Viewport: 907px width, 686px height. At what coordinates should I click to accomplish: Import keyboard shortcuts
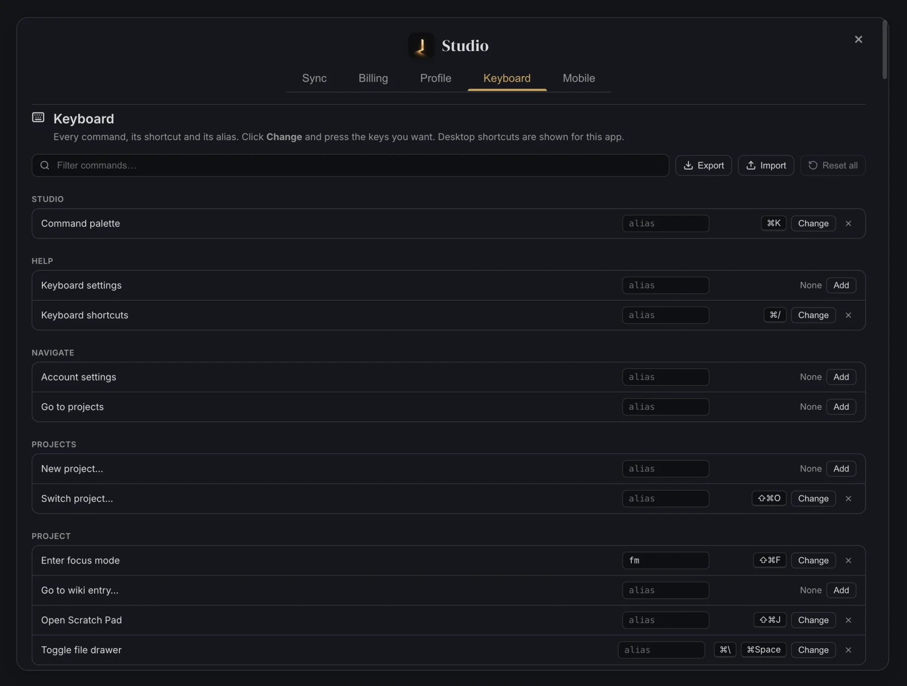pos(766,165)
